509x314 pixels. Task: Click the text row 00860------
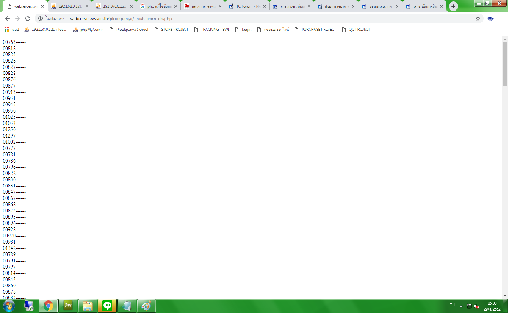click(14, 286)
